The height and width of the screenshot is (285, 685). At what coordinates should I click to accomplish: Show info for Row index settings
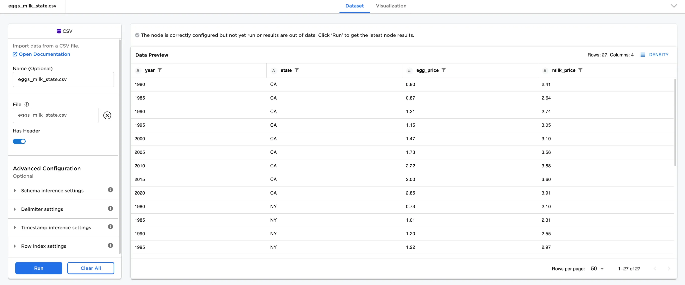(110, 245)
